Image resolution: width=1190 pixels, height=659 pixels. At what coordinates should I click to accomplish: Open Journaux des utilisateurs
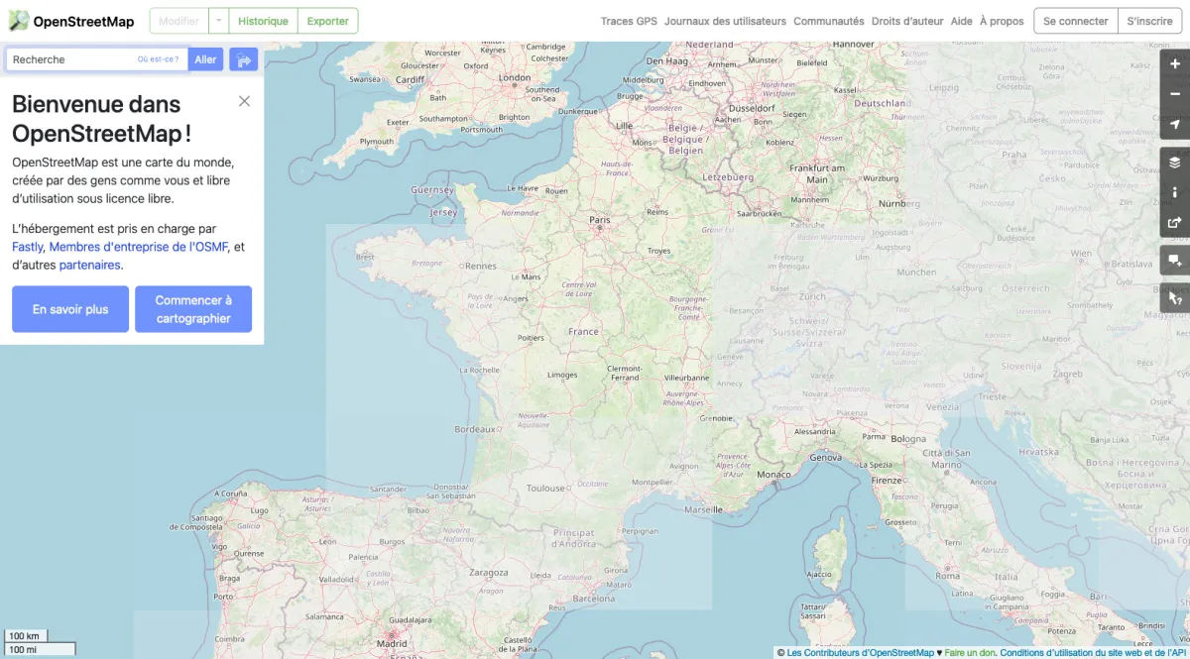tap(725, 21)
